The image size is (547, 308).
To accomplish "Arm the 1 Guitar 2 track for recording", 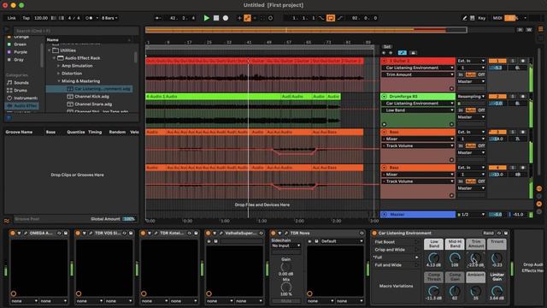I will coord(522,61).
